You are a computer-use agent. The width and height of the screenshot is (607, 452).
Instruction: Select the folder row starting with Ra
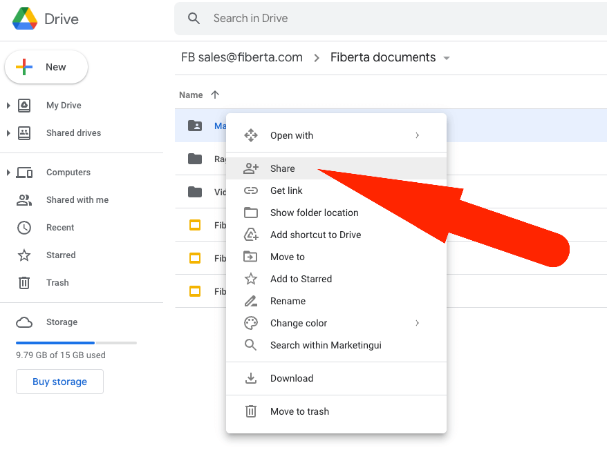point(200,159)
